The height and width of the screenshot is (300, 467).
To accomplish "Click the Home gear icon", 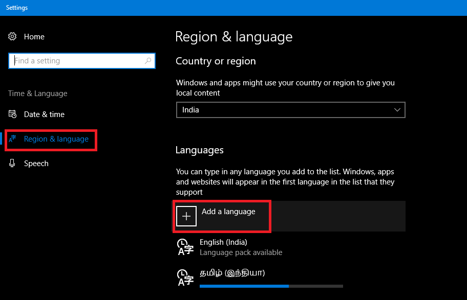I will (x=12, y=37).
